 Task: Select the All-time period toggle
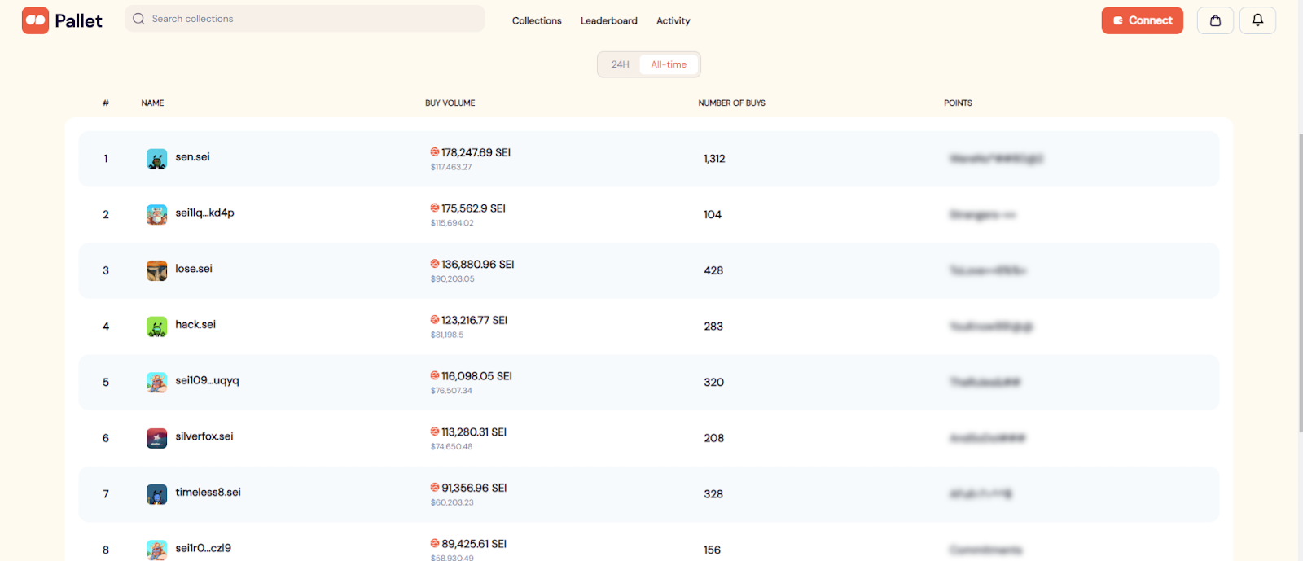click(x=669, y=64)
